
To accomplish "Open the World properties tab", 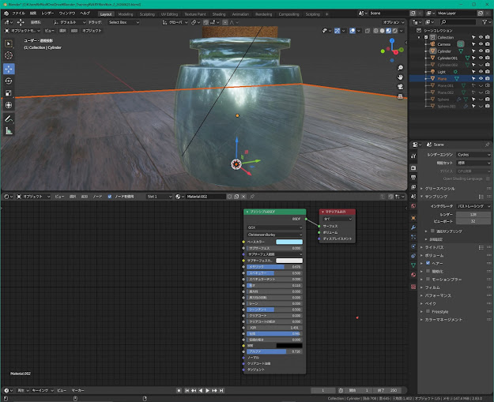I will pos(413,206).
